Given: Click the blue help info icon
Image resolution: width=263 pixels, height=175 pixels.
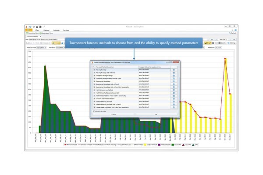Looking at the screenshot, I should pos(235,30).
